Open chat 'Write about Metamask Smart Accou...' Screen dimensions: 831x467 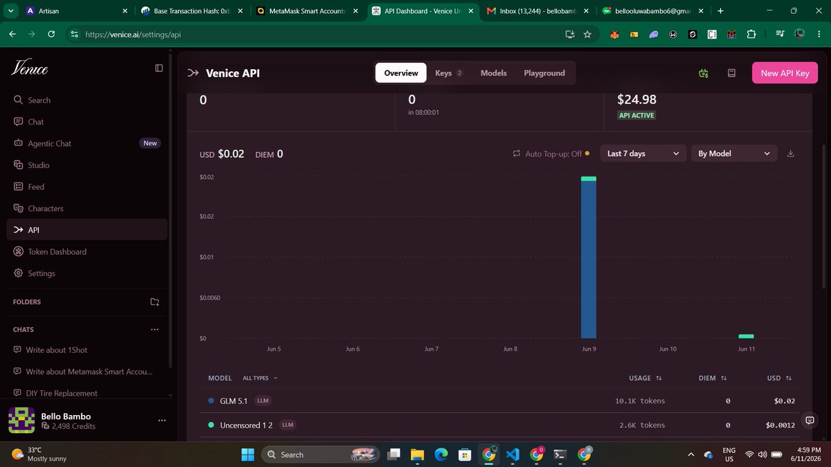(x=87, y=372)
